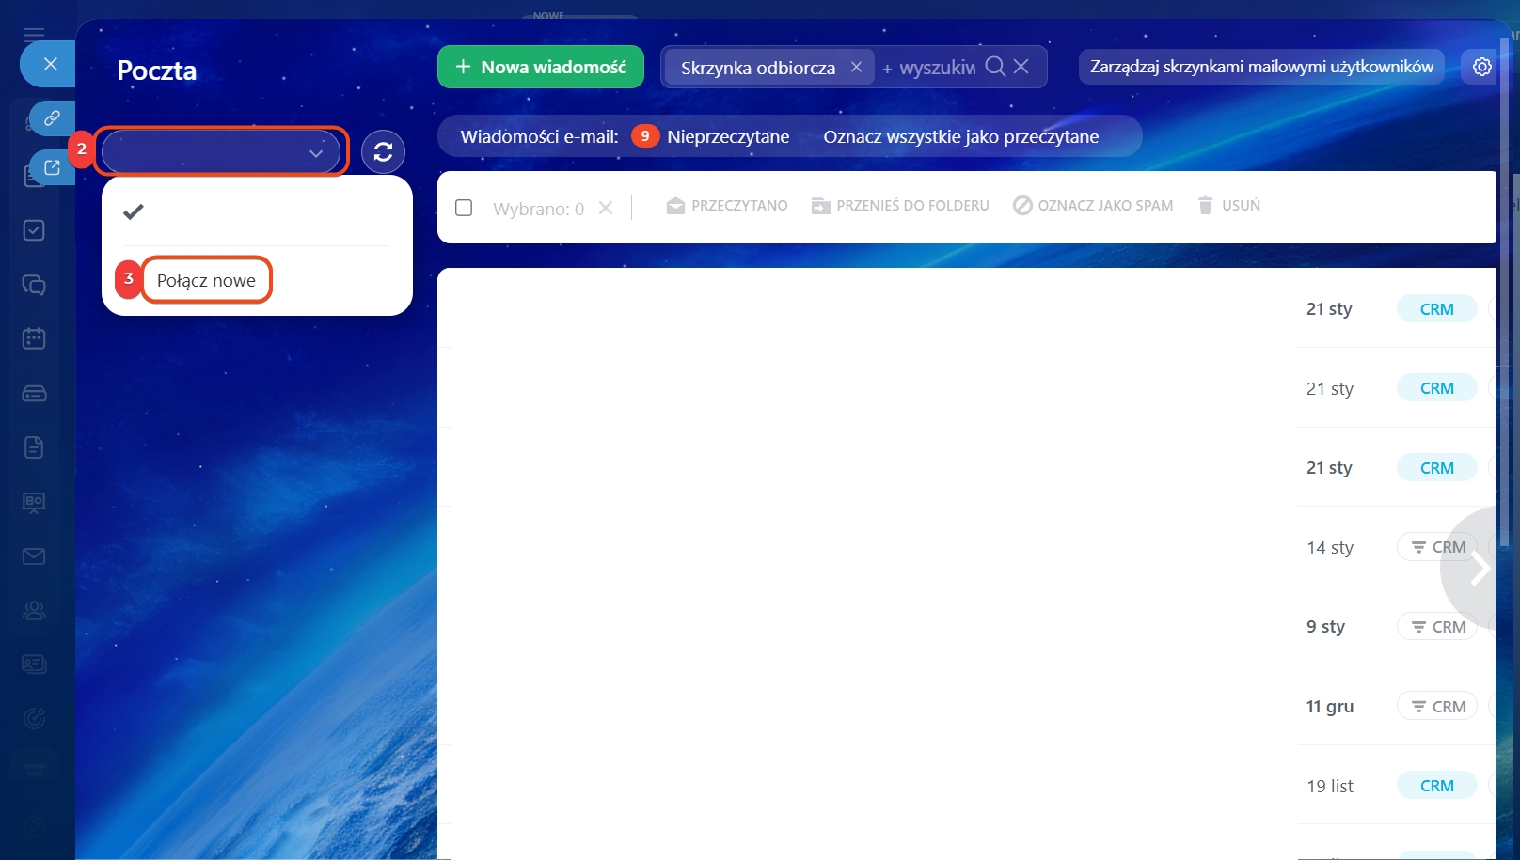Open the message dated 9 sty
This screenshot has height=860, width=1520.
pyautogui.click(x=966, y=627)
